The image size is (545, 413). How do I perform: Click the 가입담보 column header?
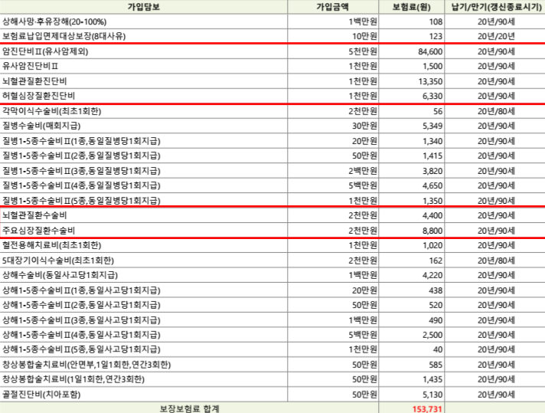pyautogui.click(x=145, y=6)
